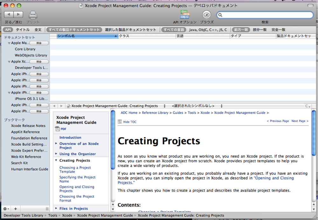318x220 pixels.
Task: Click the タイプ column header
Action: 253,36
